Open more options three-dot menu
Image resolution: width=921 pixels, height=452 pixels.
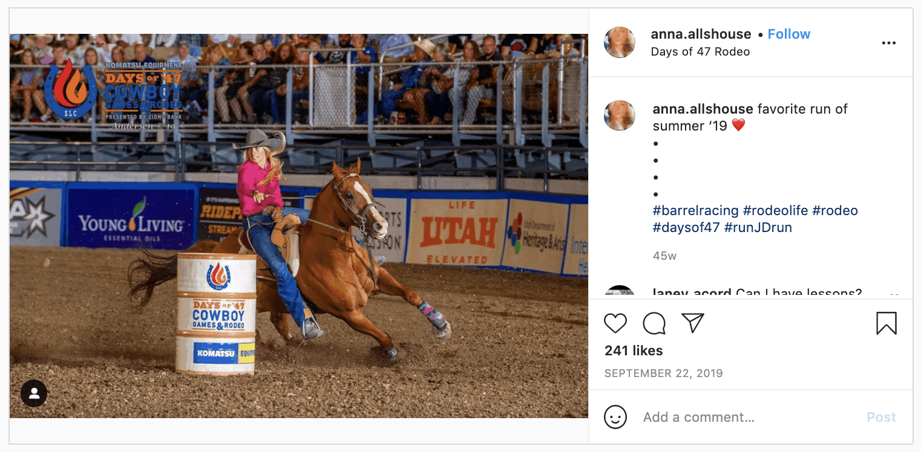click(888, 43)
